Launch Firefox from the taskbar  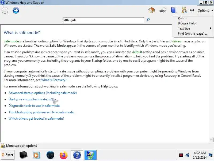pos(64,155)
